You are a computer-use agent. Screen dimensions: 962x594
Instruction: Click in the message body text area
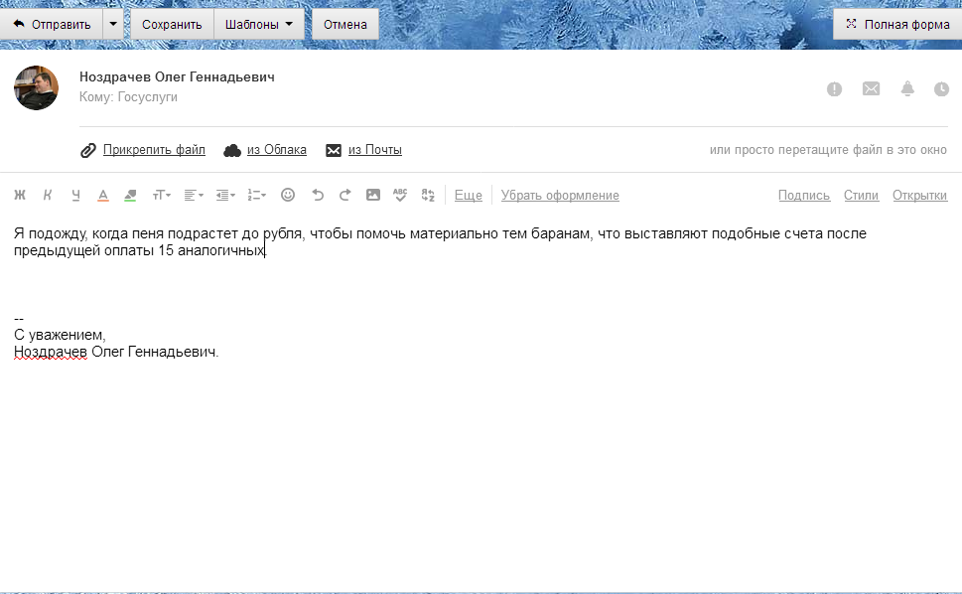pos(477,447)
